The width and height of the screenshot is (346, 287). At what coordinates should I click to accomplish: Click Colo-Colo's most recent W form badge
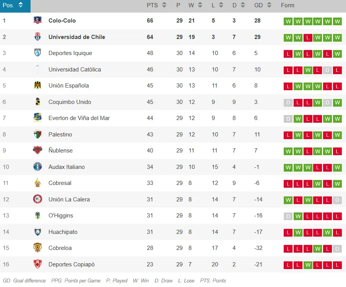click(x=337, y=21)
